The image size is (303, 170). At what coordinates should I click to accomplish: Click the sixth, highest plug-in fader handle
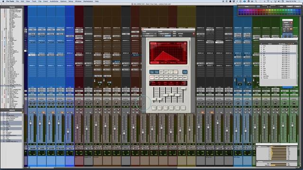pos(183,88)
